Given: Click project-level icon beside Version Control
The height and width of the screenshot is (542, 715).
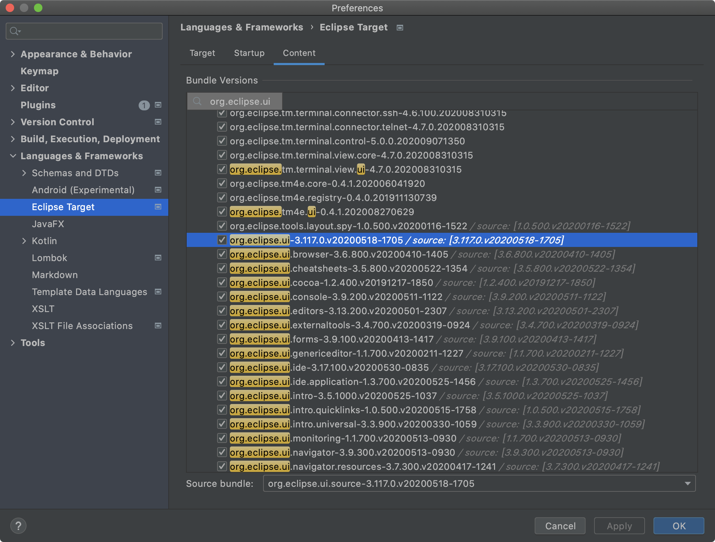Looking at the screenshot, I should pos(158,122).
